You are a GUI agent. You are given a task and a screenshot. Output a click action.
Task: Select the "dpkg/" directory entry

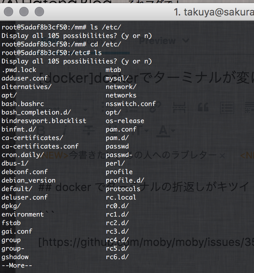tap(11, 206)
